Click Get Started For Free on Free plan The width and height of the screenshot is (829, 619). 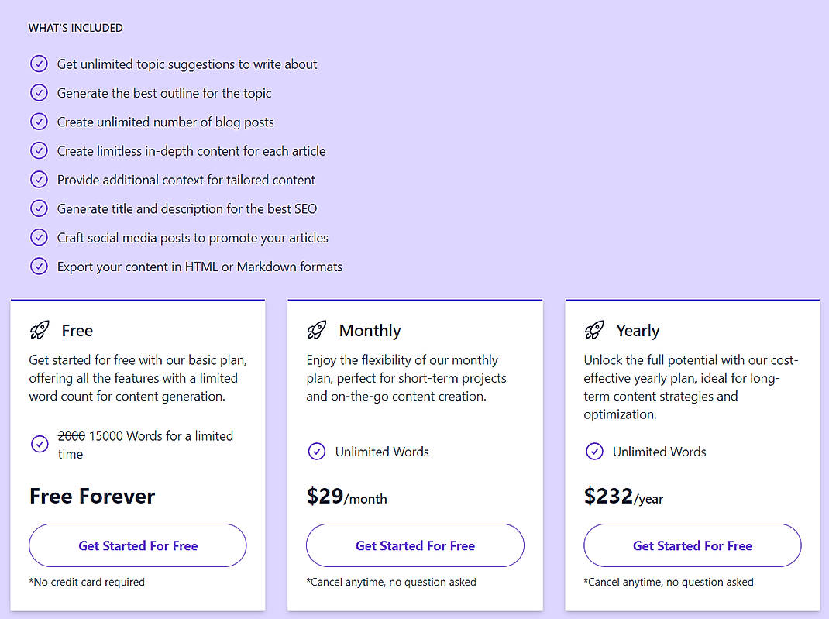(x=137, y=545)
